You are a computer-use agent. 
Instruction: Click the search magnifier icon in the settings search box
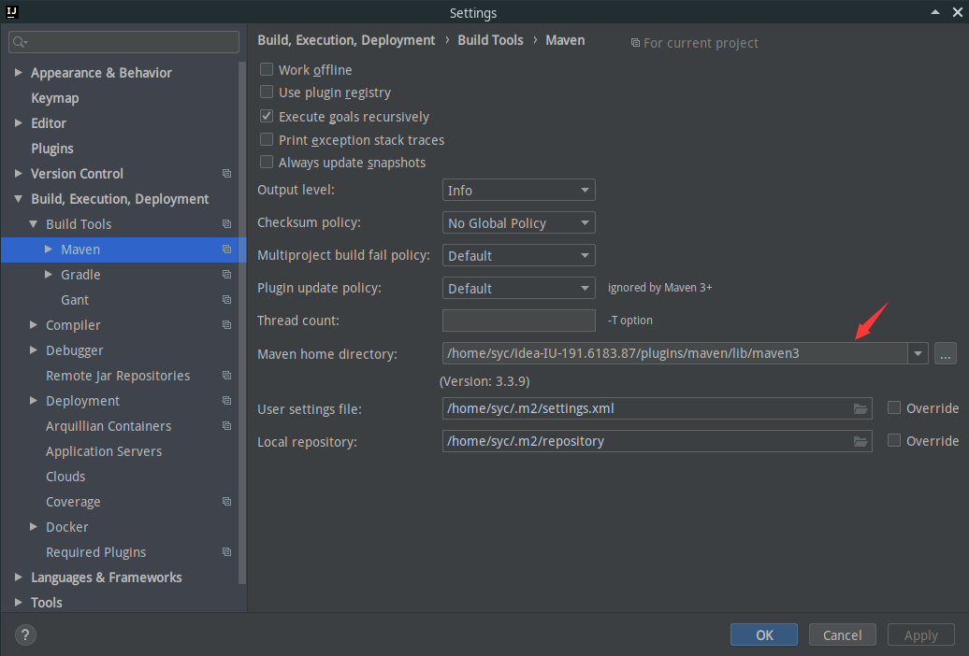pyautogui.click(x=19, y=42)
